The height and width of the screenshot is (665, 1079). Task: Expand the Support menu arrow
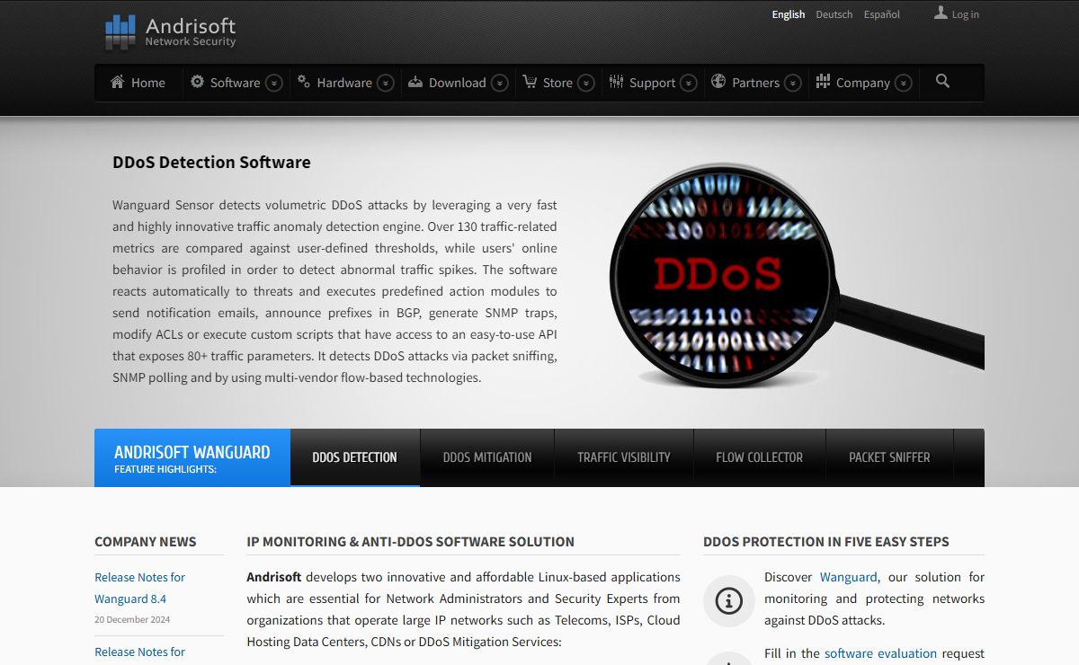[x=689, y=83]
